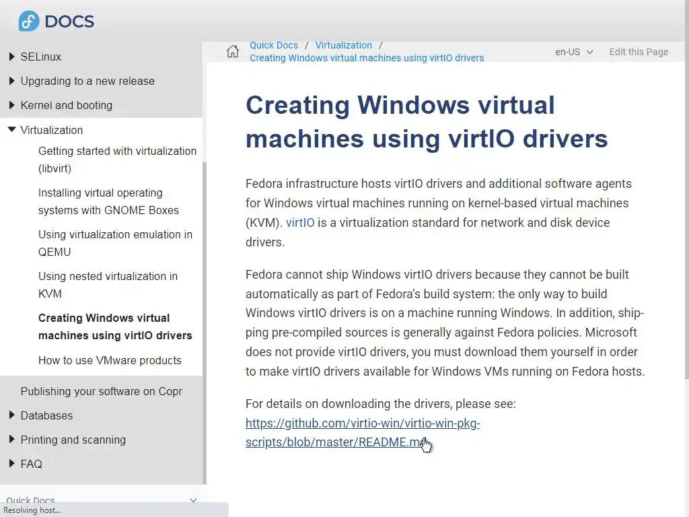Screen dimensions: 689x517
Task: Click the DOCS title text
Action: (69, 22)
